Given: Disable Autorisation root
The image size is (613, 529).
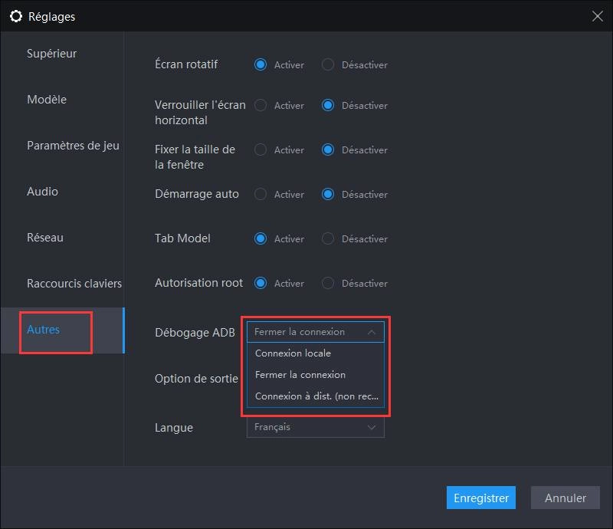Looking at the screenshot, I should (329, 283).
